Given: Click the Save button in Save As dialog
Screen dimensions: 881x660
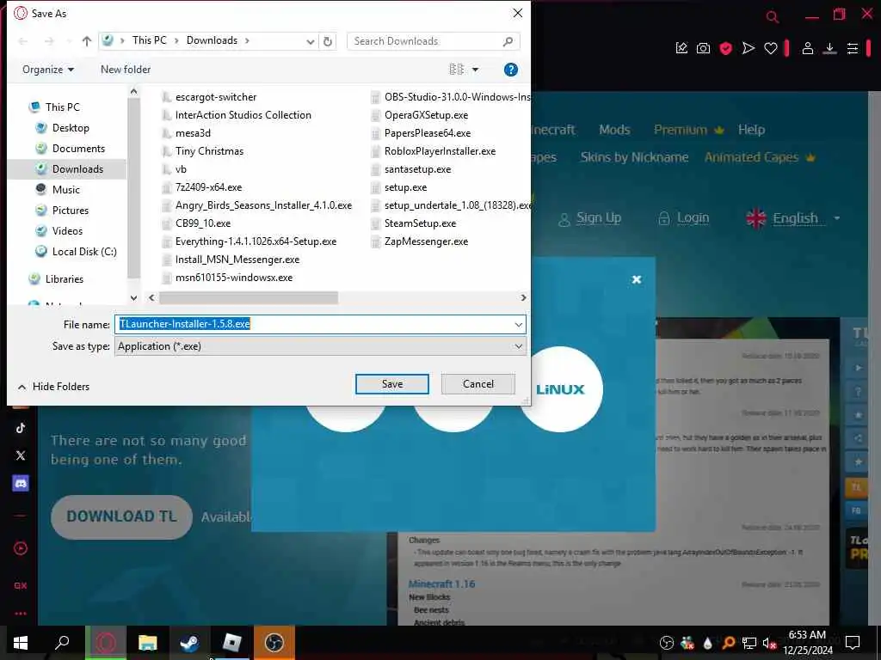Looking at the screenshot, I should [391, 384].
